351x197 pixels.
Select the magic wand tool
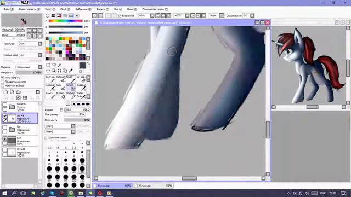coord(59,65)
